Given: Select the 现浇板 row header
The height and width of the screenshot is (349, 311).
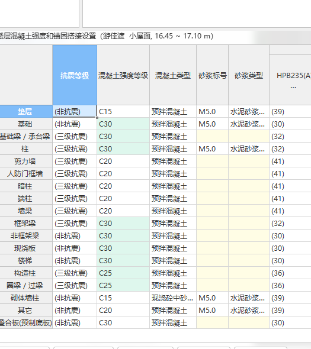Looking at the screenshot, I should pos(26,248).
